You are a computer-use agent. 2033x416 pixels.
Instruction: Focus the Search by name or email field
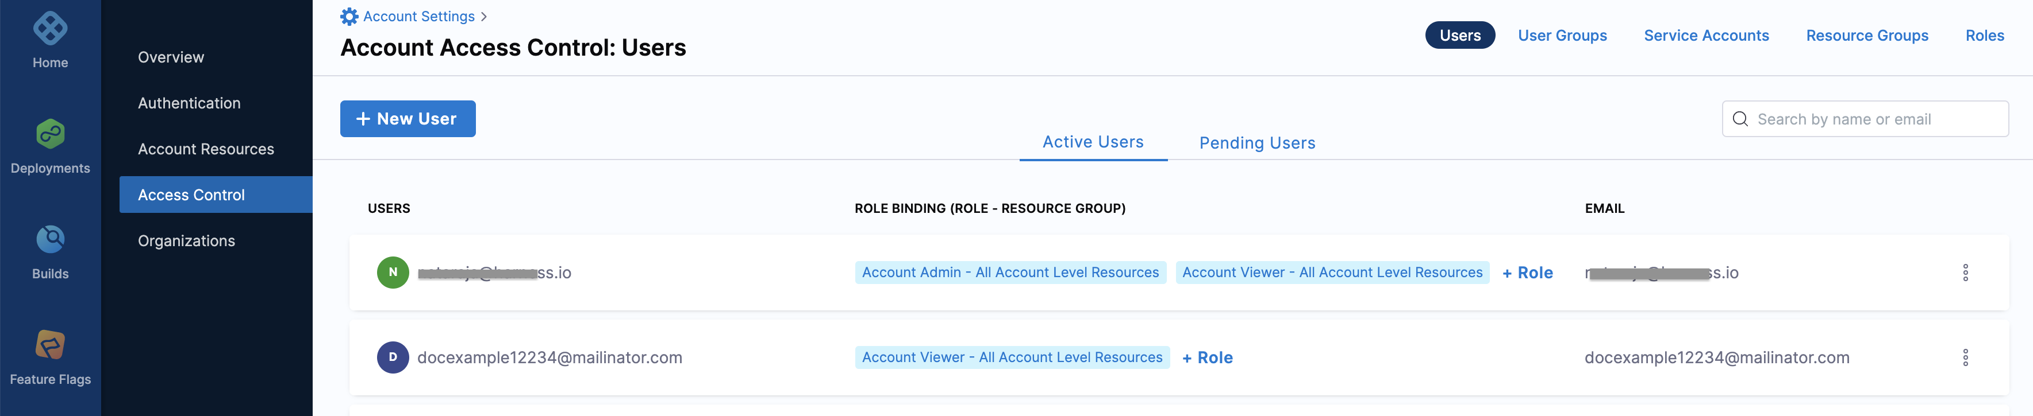pyautogui.click(x=1865, y=119)
